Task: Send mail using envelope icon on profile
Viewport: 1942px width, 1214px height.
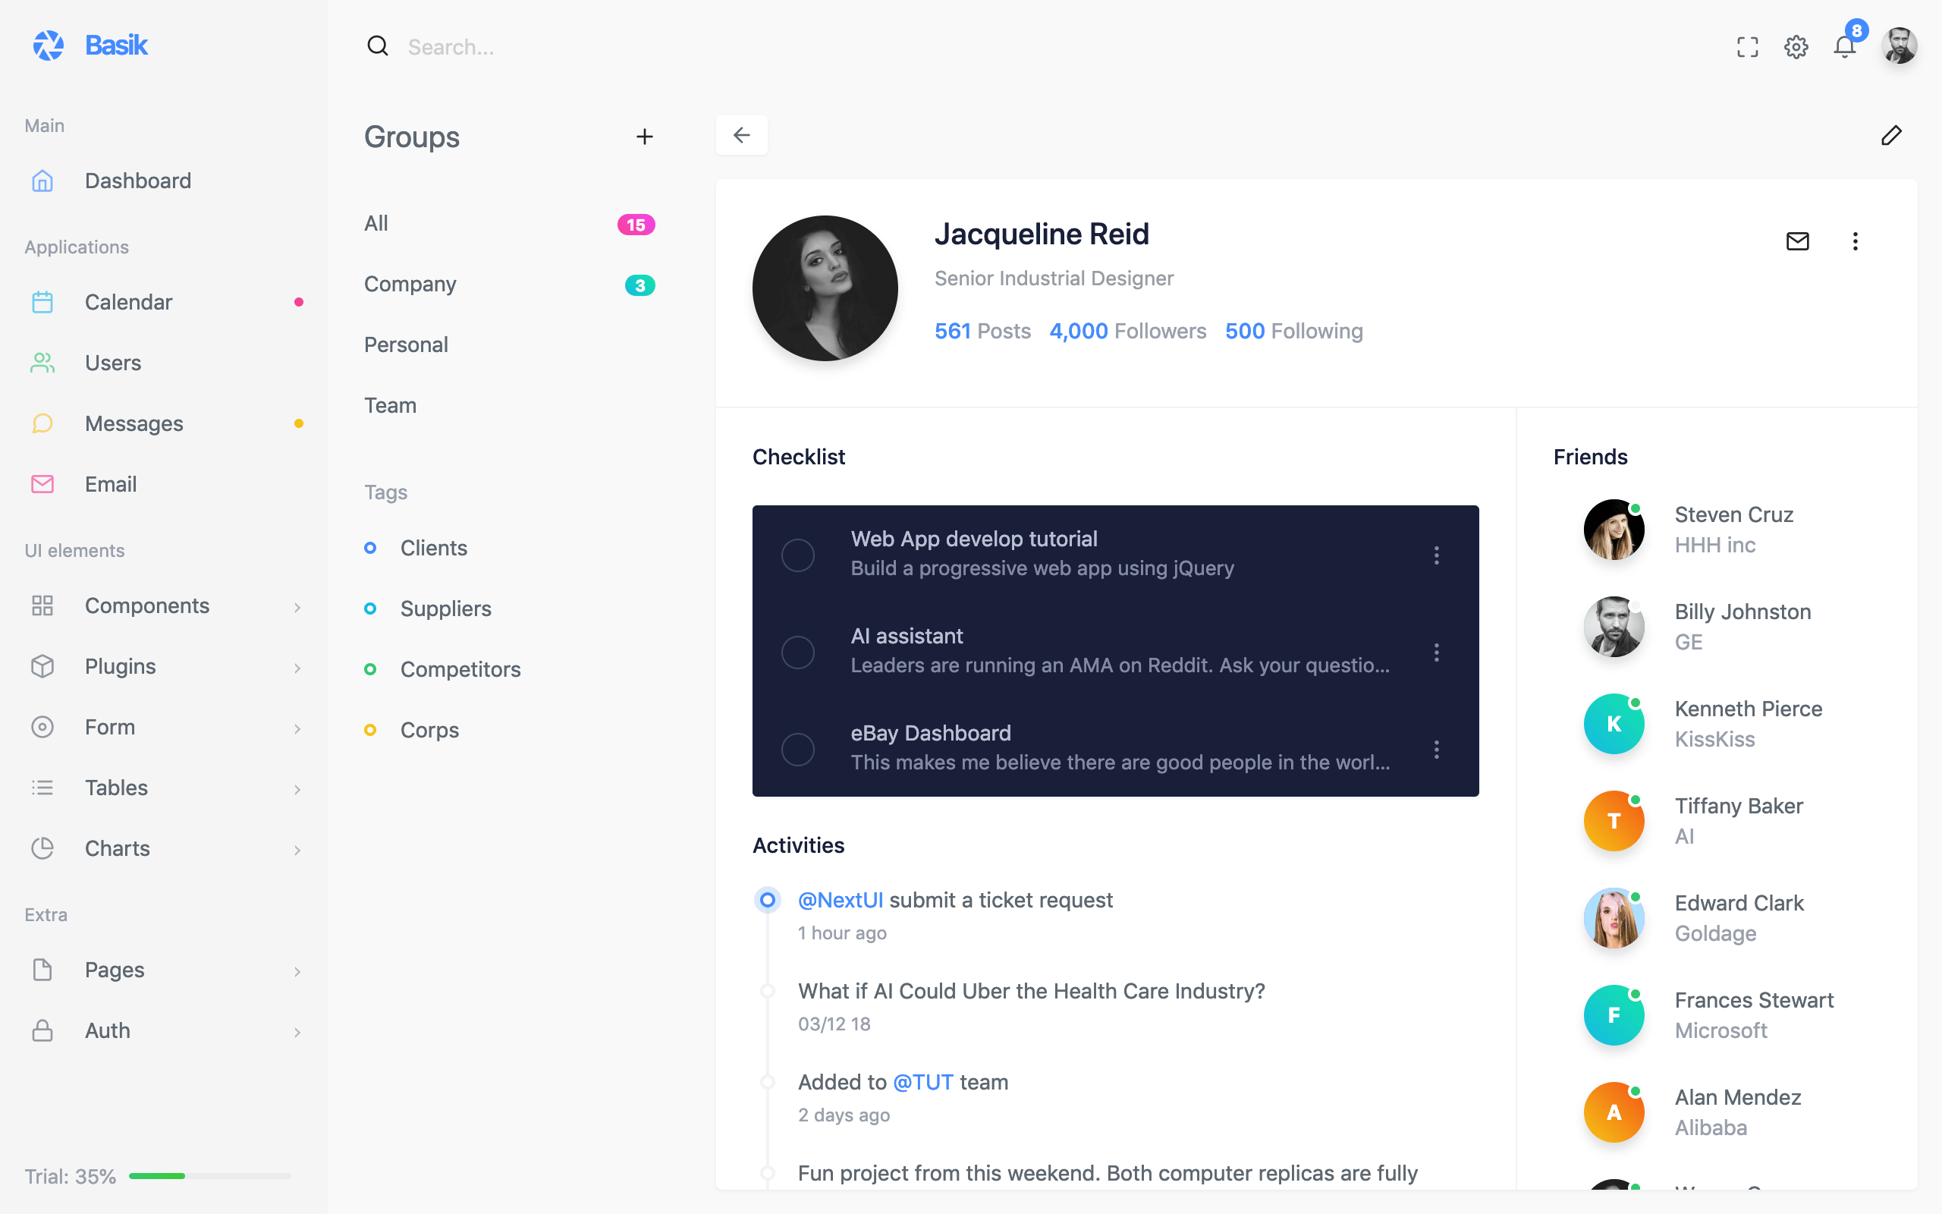Action: pos(1798,241)
